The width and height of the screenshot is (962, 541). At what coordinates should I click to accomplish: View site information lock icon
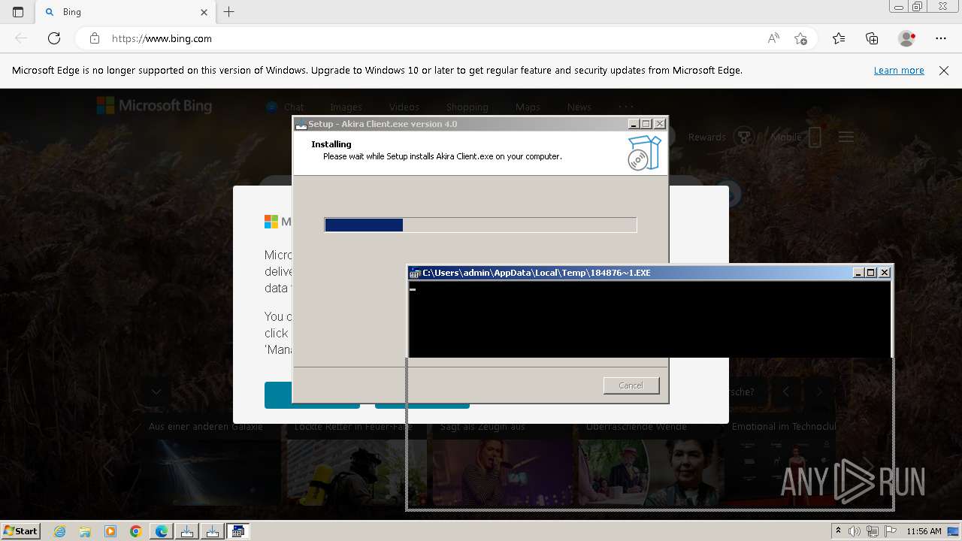95,38
